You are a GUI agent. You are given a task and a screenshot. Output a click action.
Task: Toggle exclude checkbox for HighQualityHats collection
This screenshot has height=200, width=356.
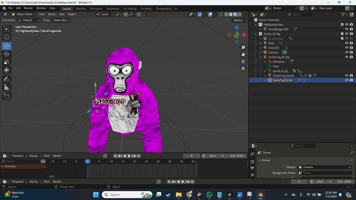click(342, 24)
